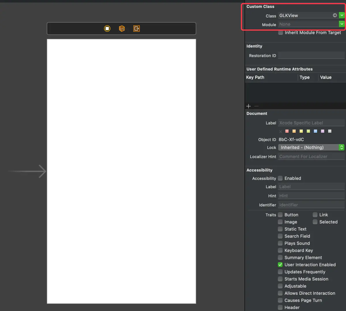Check the Button trait
Image resolution: width=346 pixels, height=311 pixels.
coord(280,215)
